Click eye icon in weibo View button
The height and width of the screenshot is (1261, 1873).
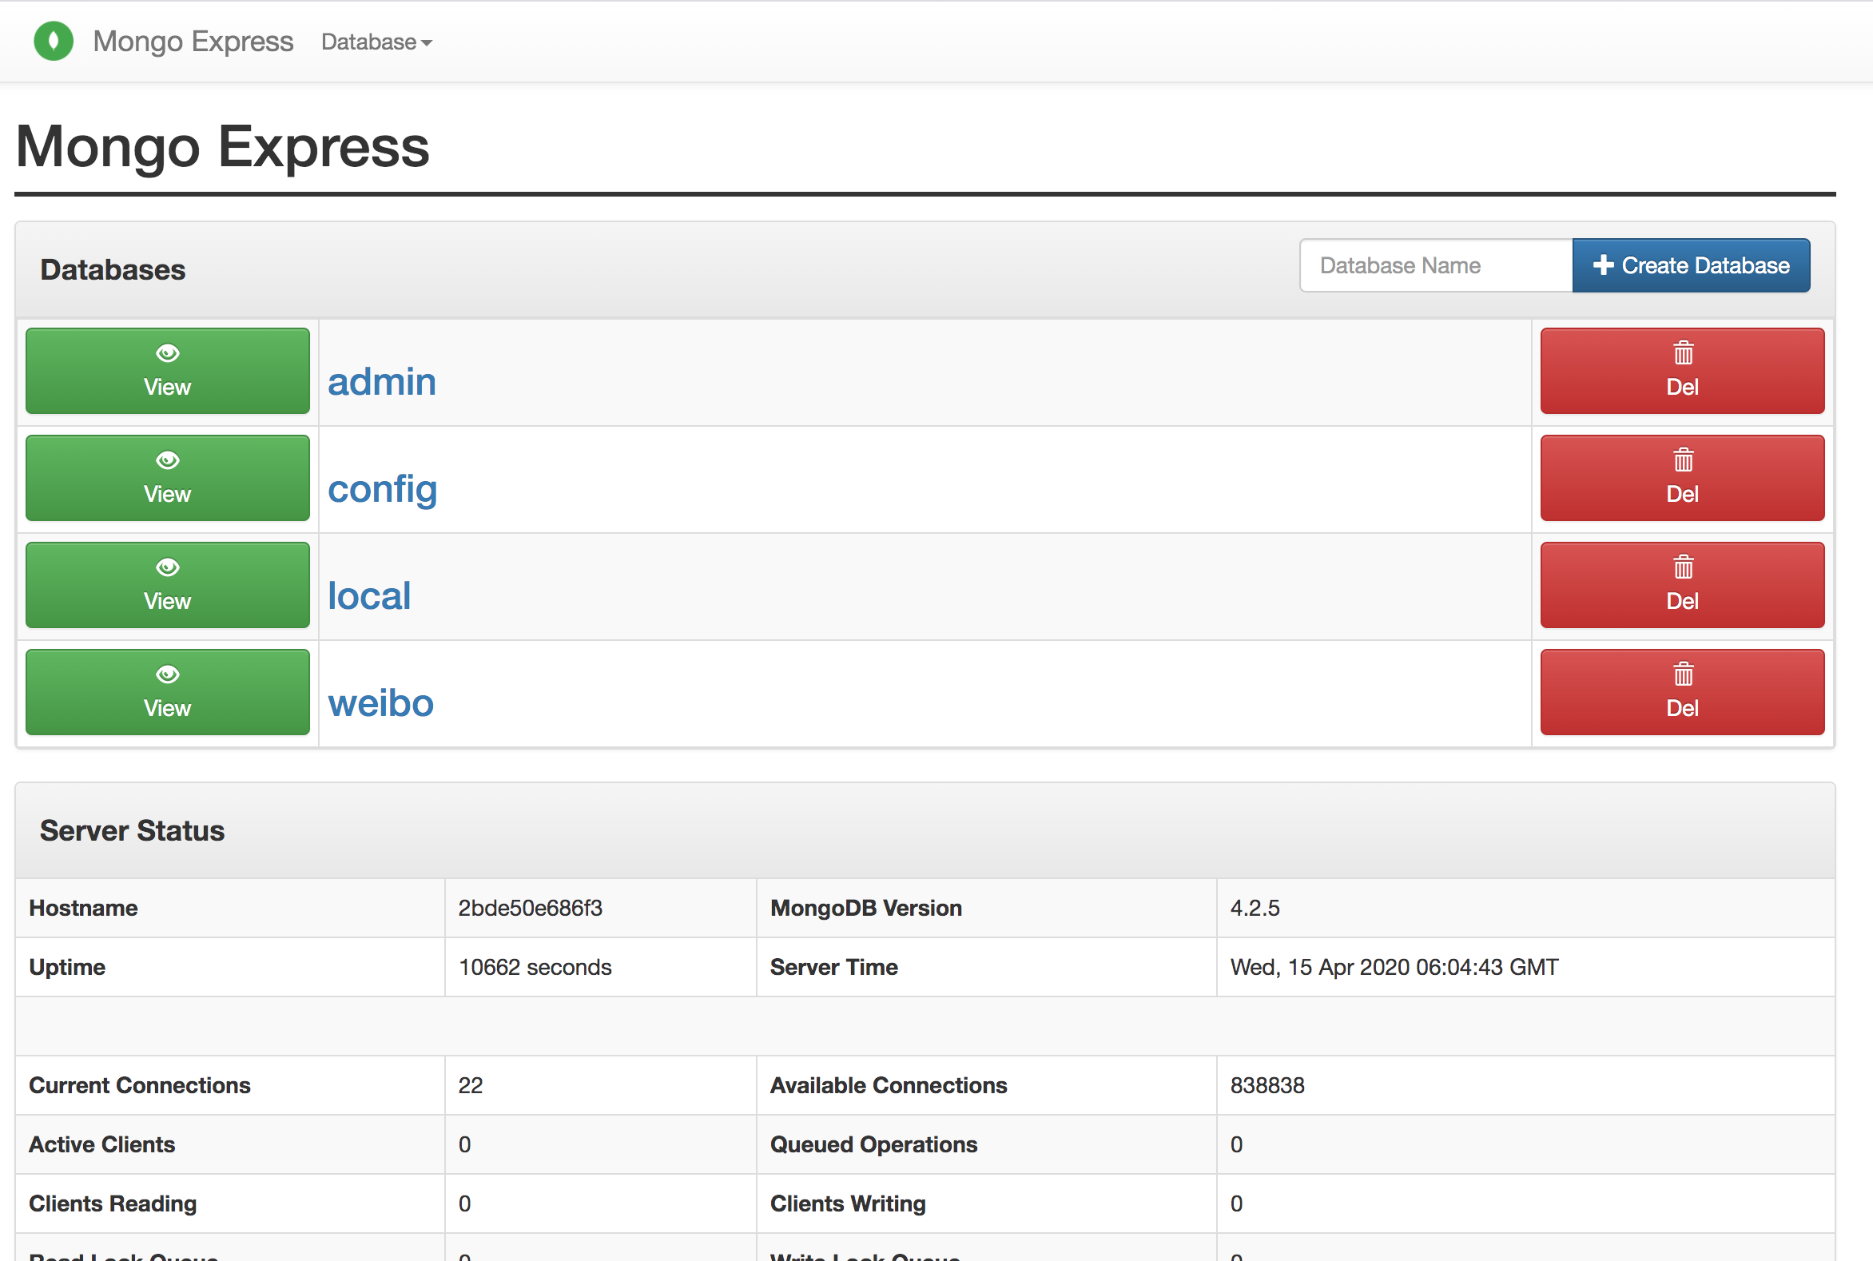(167, 674)
